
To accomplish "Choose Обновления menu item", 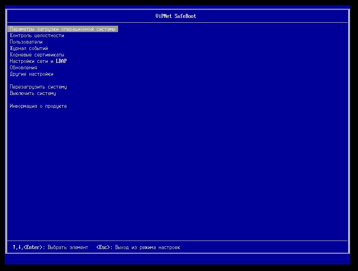I will [x=23, y=68].
